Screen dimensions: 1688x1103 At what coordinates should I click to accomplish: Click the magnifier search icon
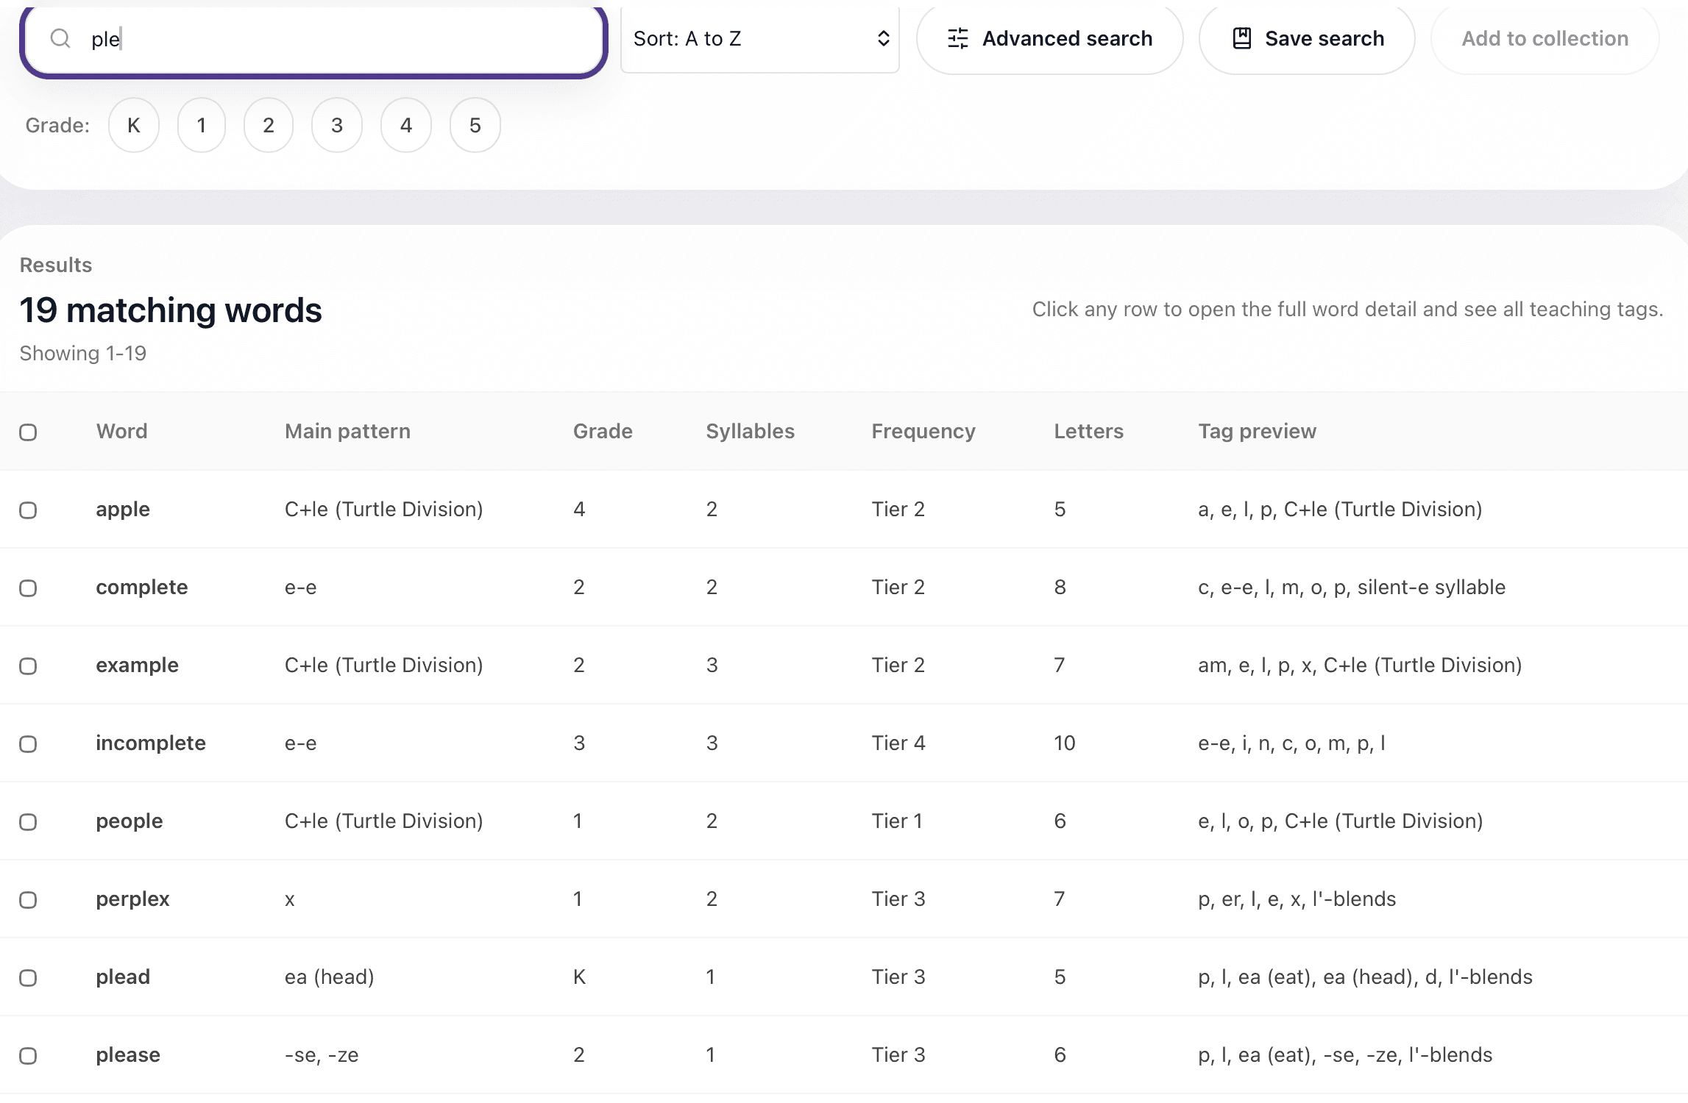click(x=60, y=38)
